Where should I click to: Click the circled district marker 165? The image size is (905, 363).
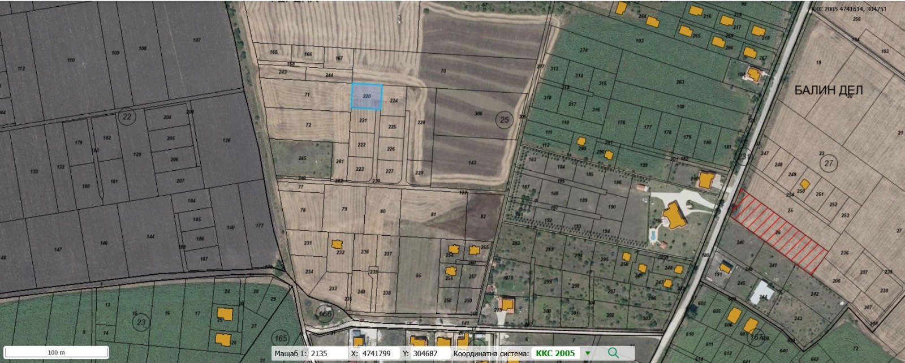[x=281, y=339]
